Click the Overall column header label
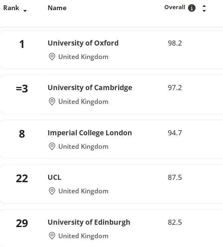This screenshot has width=223, height=247. 174,7
